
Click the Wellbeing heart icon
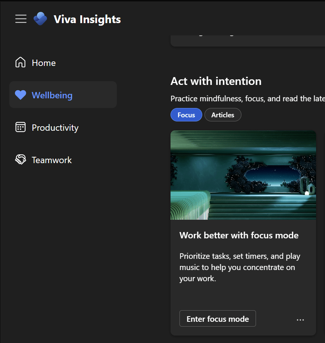click(21, 95)
